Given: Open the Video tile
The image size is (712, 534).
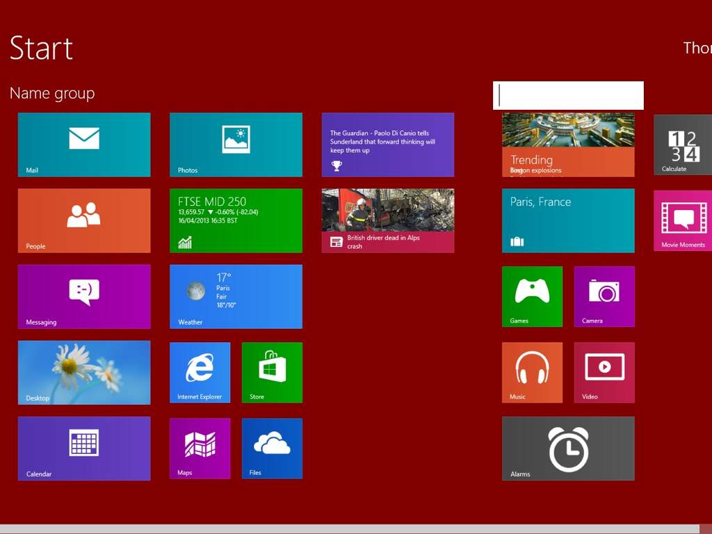Looking at the screenshot, I should (x=604, y=373).
